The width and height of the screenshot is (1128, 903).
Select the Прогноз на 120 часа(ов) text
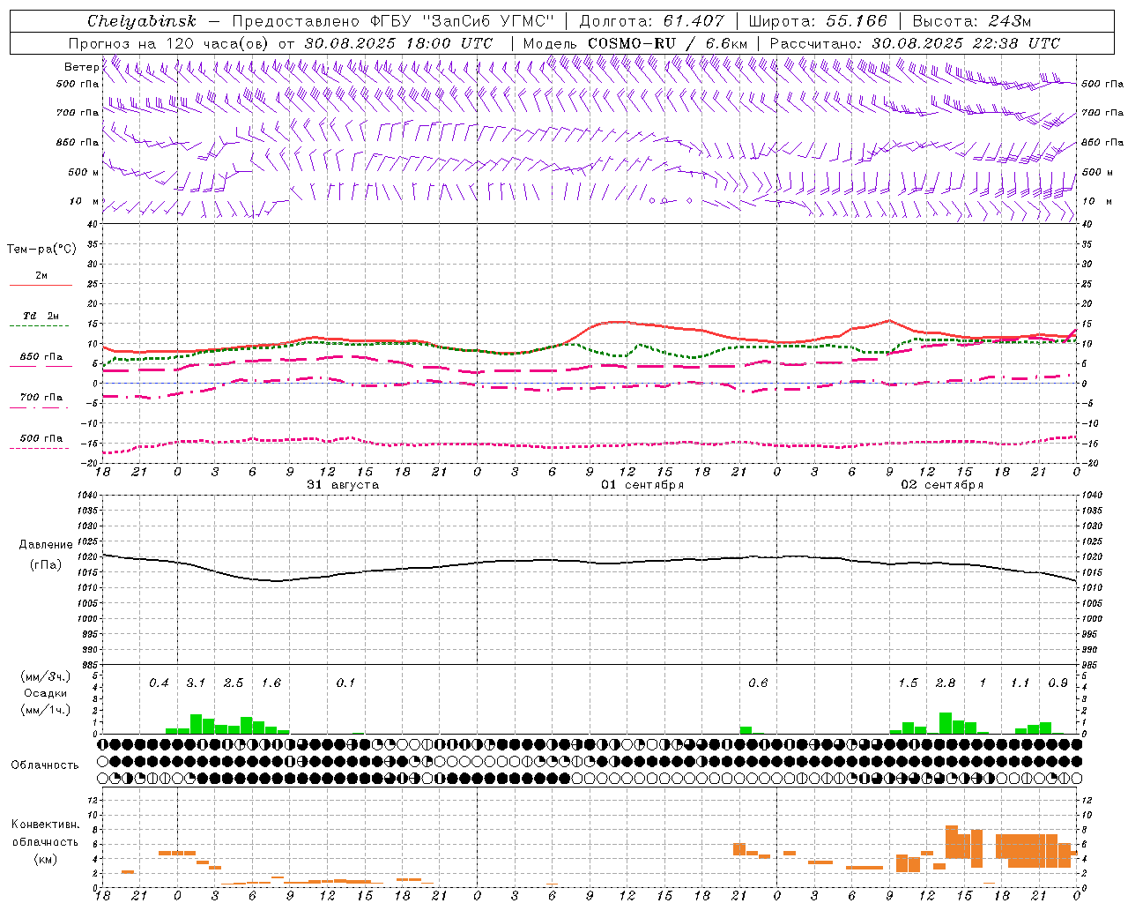[x=171, y=43]
